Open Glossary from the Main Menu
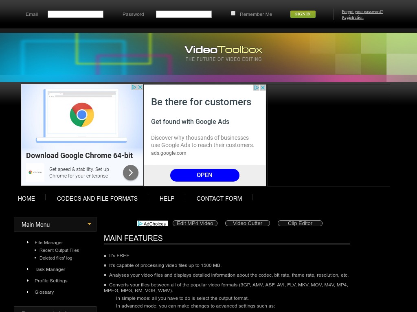Screen dimensions: 417x312 coord(44,292)
